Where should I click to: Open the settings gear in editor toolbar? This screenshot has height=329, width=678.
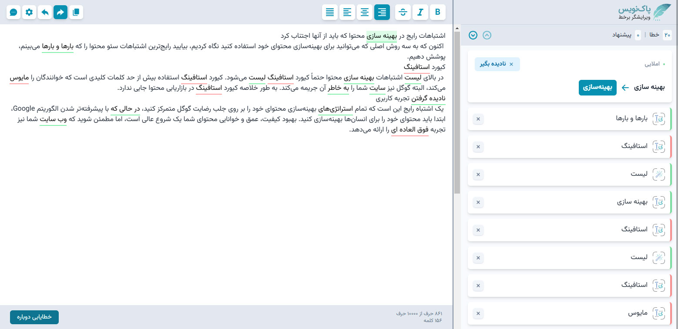pos(29,12)
